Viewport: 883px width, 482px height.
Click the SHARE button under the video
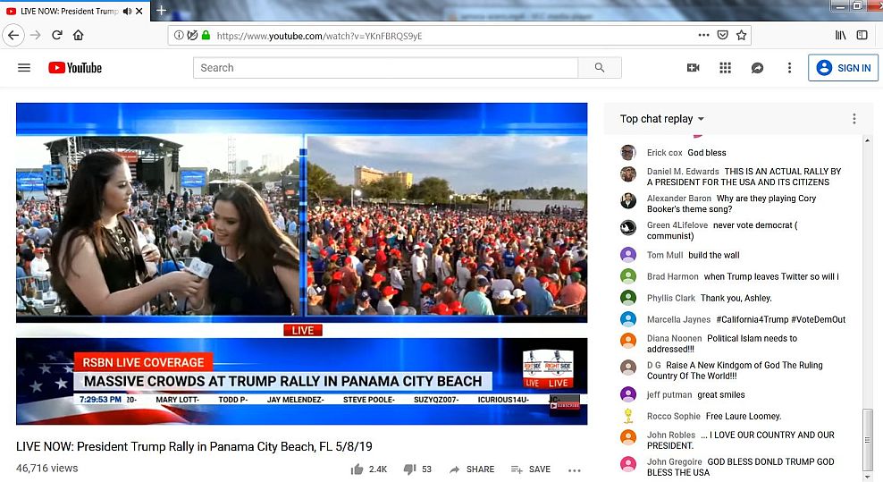(x=471, y=469)
